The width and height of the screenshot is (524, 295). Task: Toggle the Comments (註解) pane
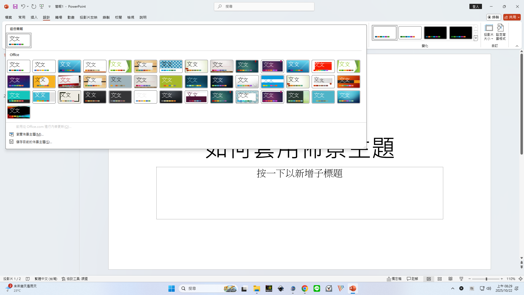(x=412, y=279)
